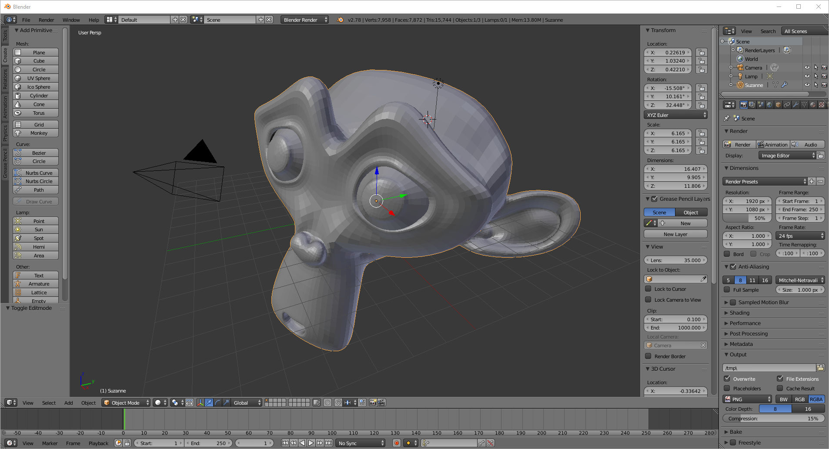The width and height of the screenshot is (829, 449).
Task: Toggle Lamp selectability cursor icon
Action: click(816, 76)
